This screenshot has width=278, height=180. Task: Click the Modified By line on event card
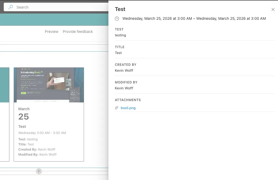point(37,154)
